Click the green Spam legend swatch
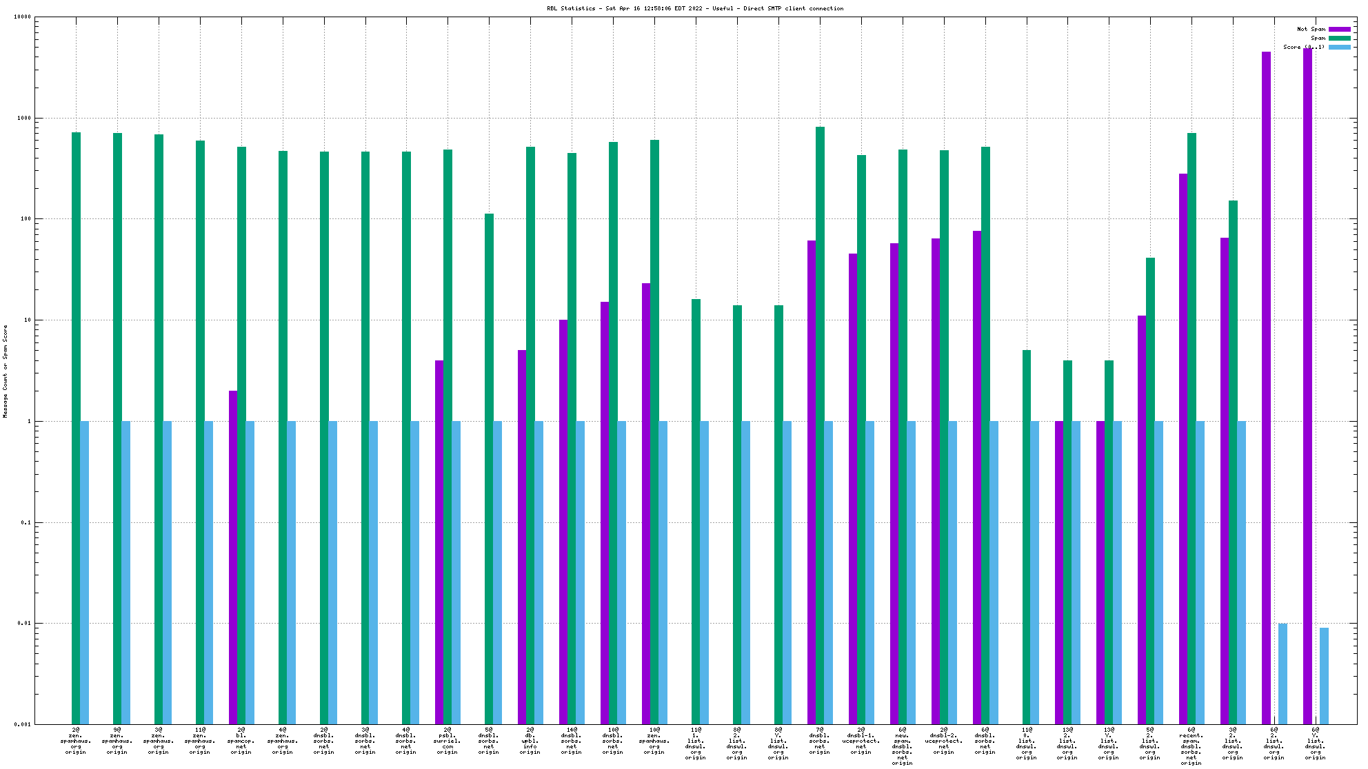Viewport: 1368px width, 769px height. (1340, 38)
